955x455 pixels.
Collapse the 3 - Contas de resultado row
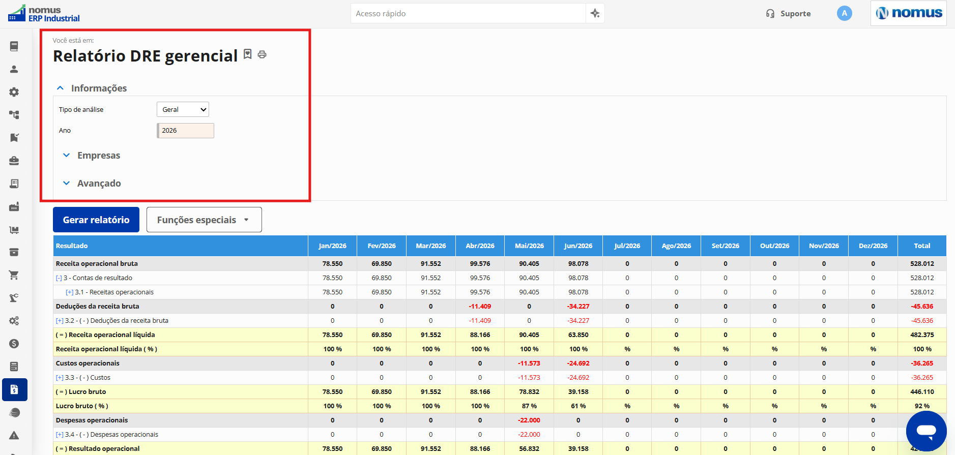coord(59,278)
